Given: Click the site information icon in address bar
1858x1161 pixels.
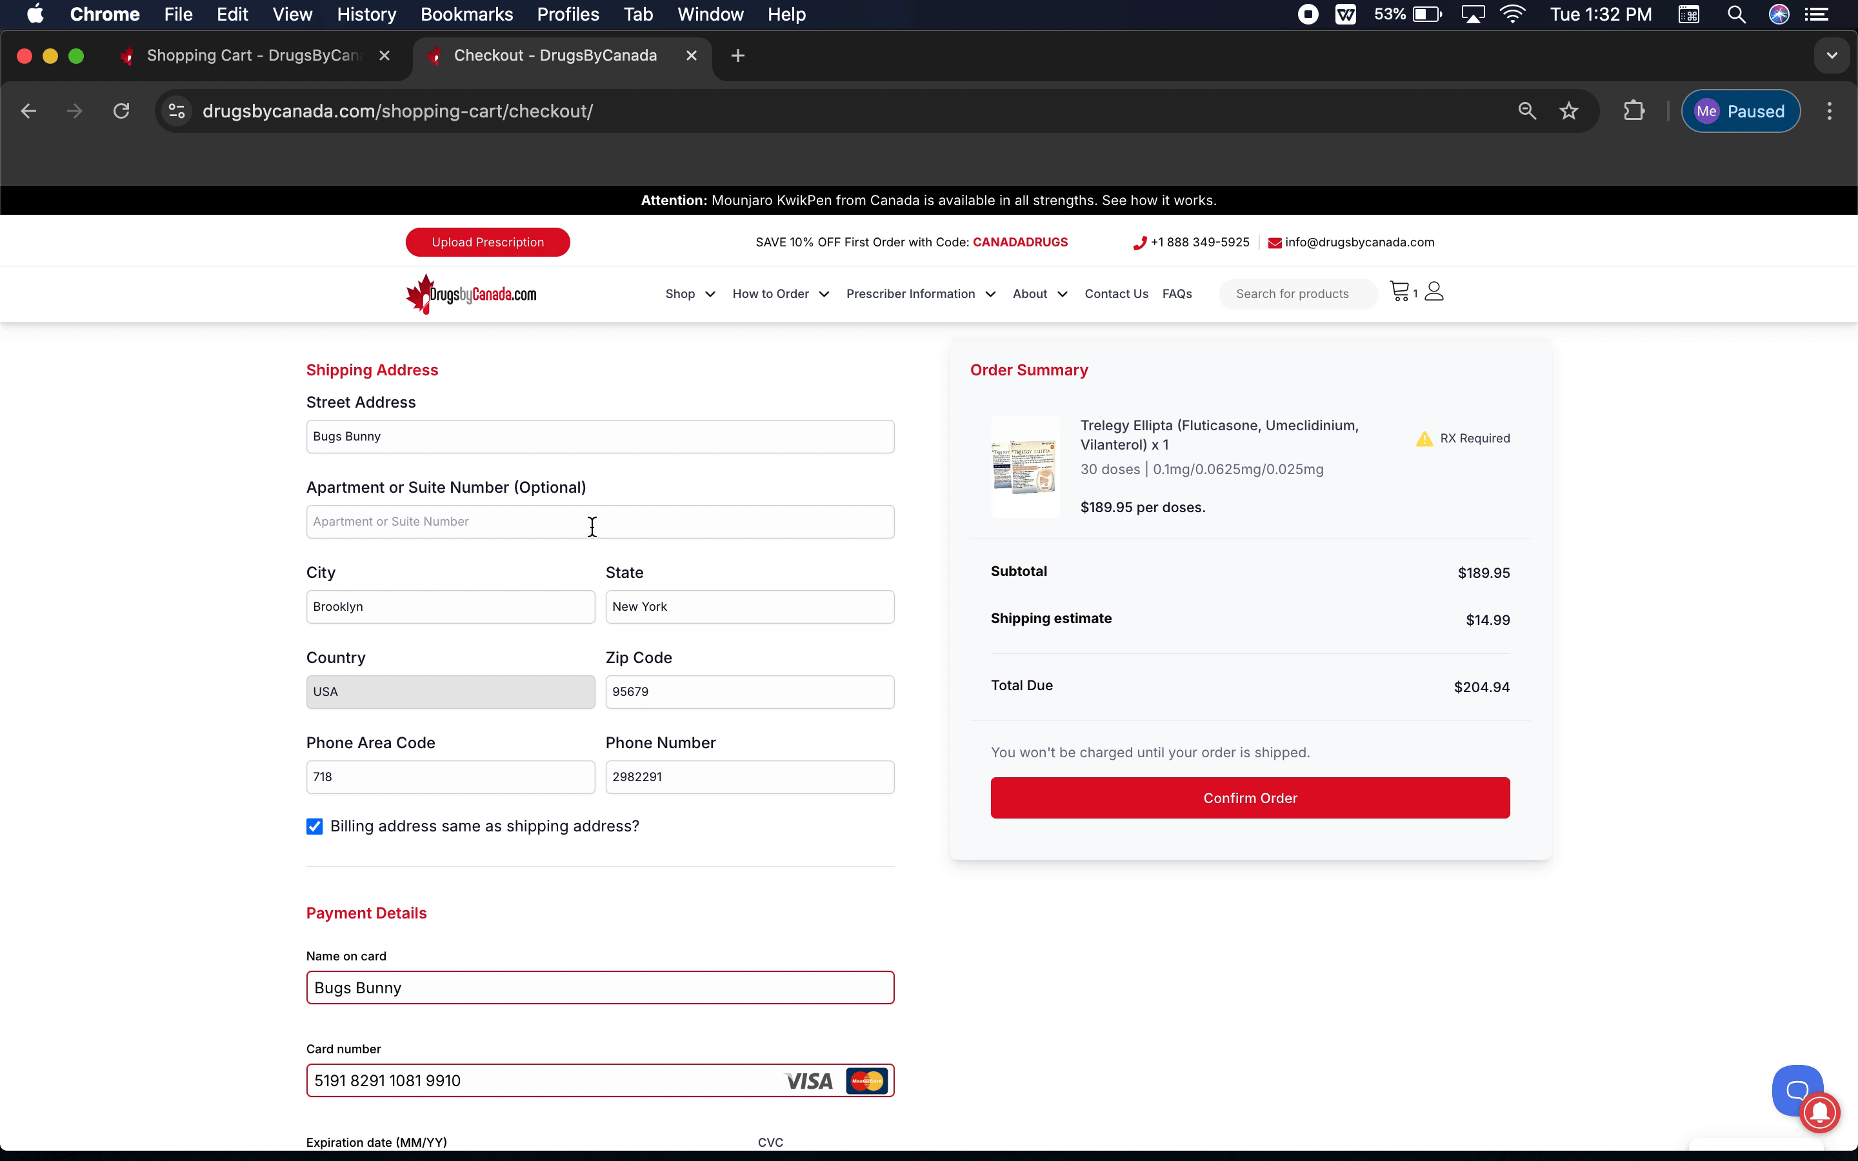Looking at the screenshot, I should (x=177, y=112).
